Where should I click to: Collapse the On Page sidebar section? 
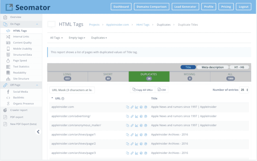(x=37, y=24)
